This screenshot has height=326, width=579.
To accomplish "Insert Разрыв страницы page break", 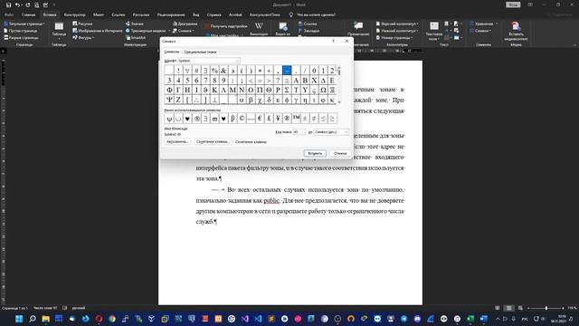I will tap(21, 38).
